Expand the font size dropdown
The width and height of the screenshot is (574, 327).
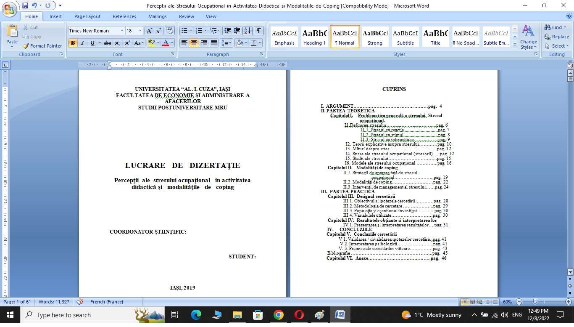click(x=140, y=31)
